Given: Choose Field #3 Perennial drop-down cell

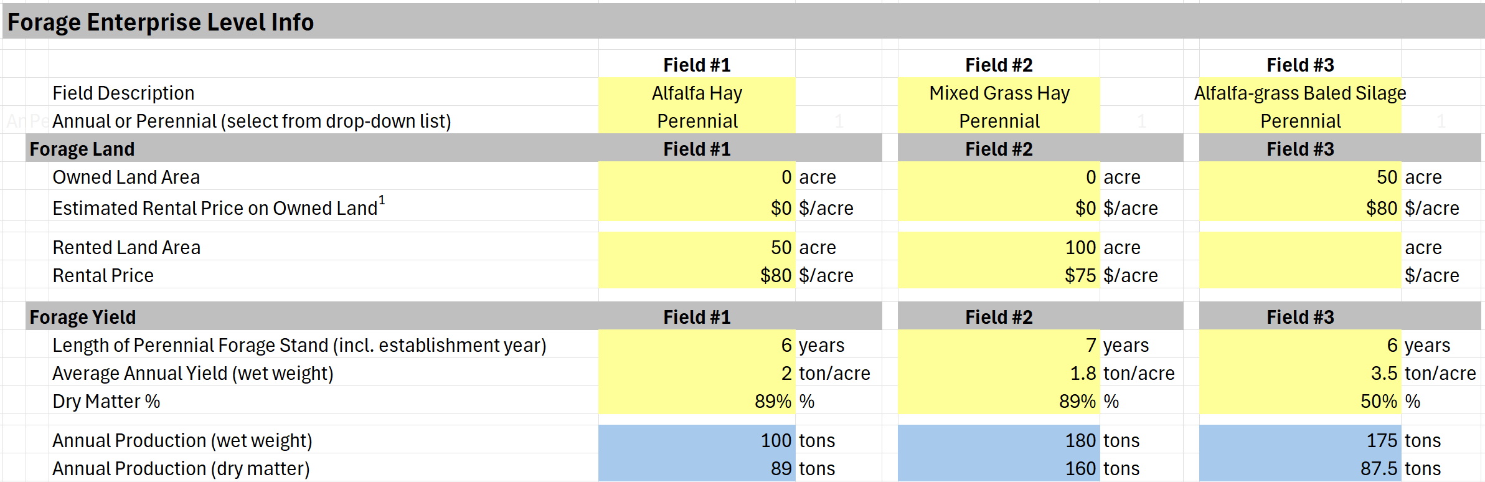Looking at the screenshot, I should click(1300, 121).
